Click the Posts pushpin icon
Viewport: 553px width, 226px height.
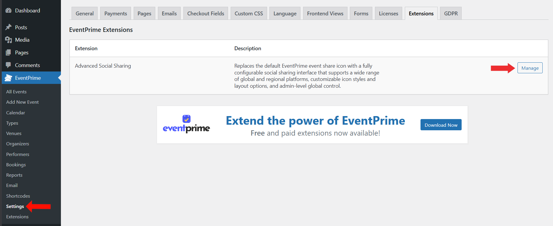pyautogui.click(x=9, y=27)
